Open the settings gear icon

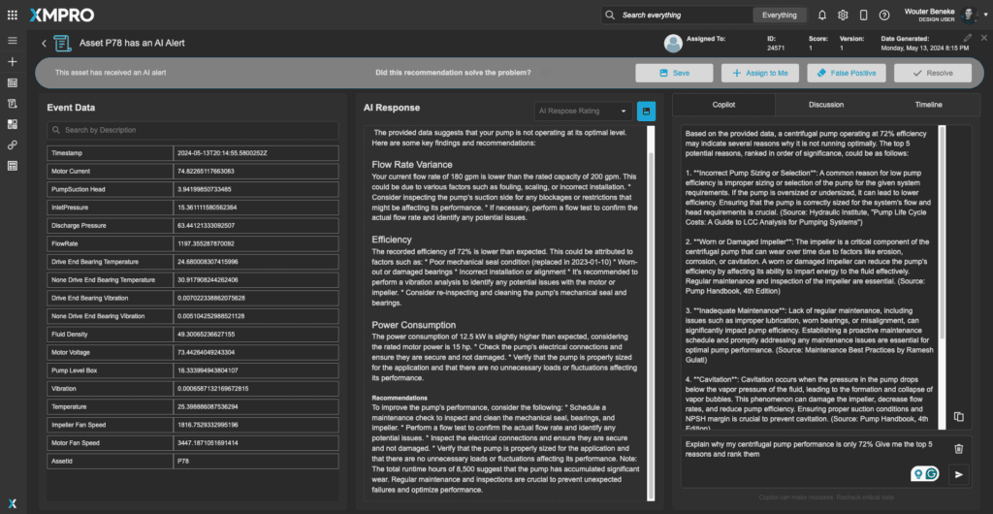click(843, 15)
